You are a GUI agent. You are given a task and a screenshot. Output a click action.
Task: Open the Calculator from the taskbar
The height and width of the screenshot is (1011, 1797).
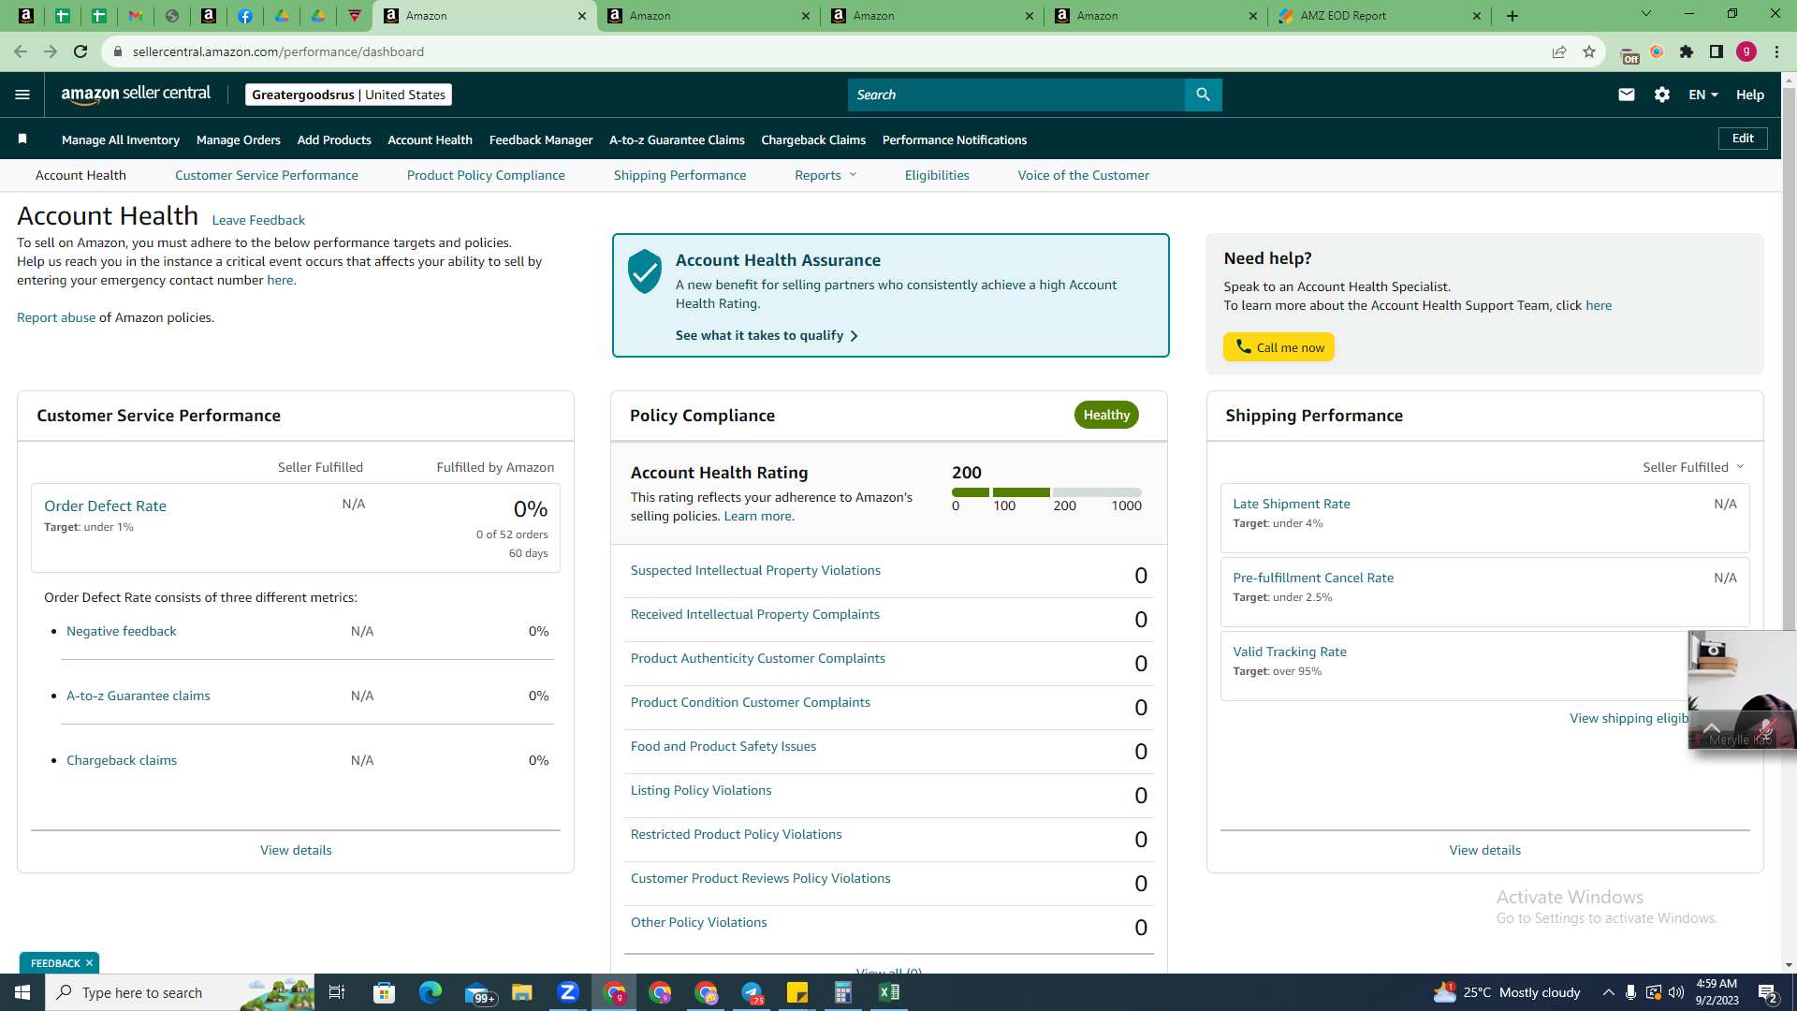coord(843,992)
